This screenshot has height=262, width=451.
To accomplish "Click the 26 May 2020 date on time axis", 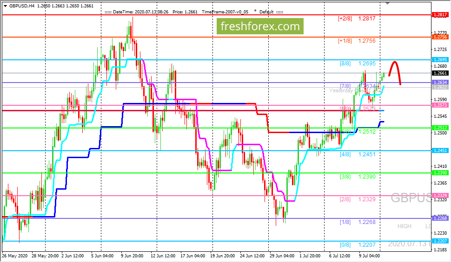I will point(15,256).
